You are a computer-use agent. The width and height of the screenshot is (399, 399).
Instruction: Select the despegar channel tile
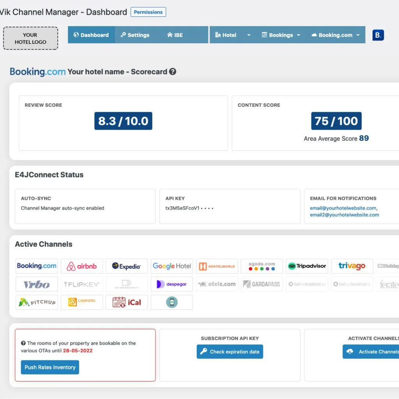(172, 284)
